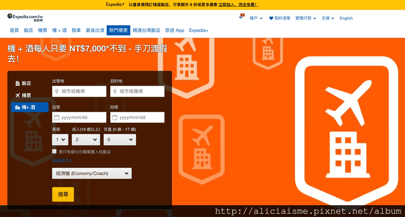Go to 首頁 in navigation bar
The height and width of the screenshot is (217, 405).
14,30
